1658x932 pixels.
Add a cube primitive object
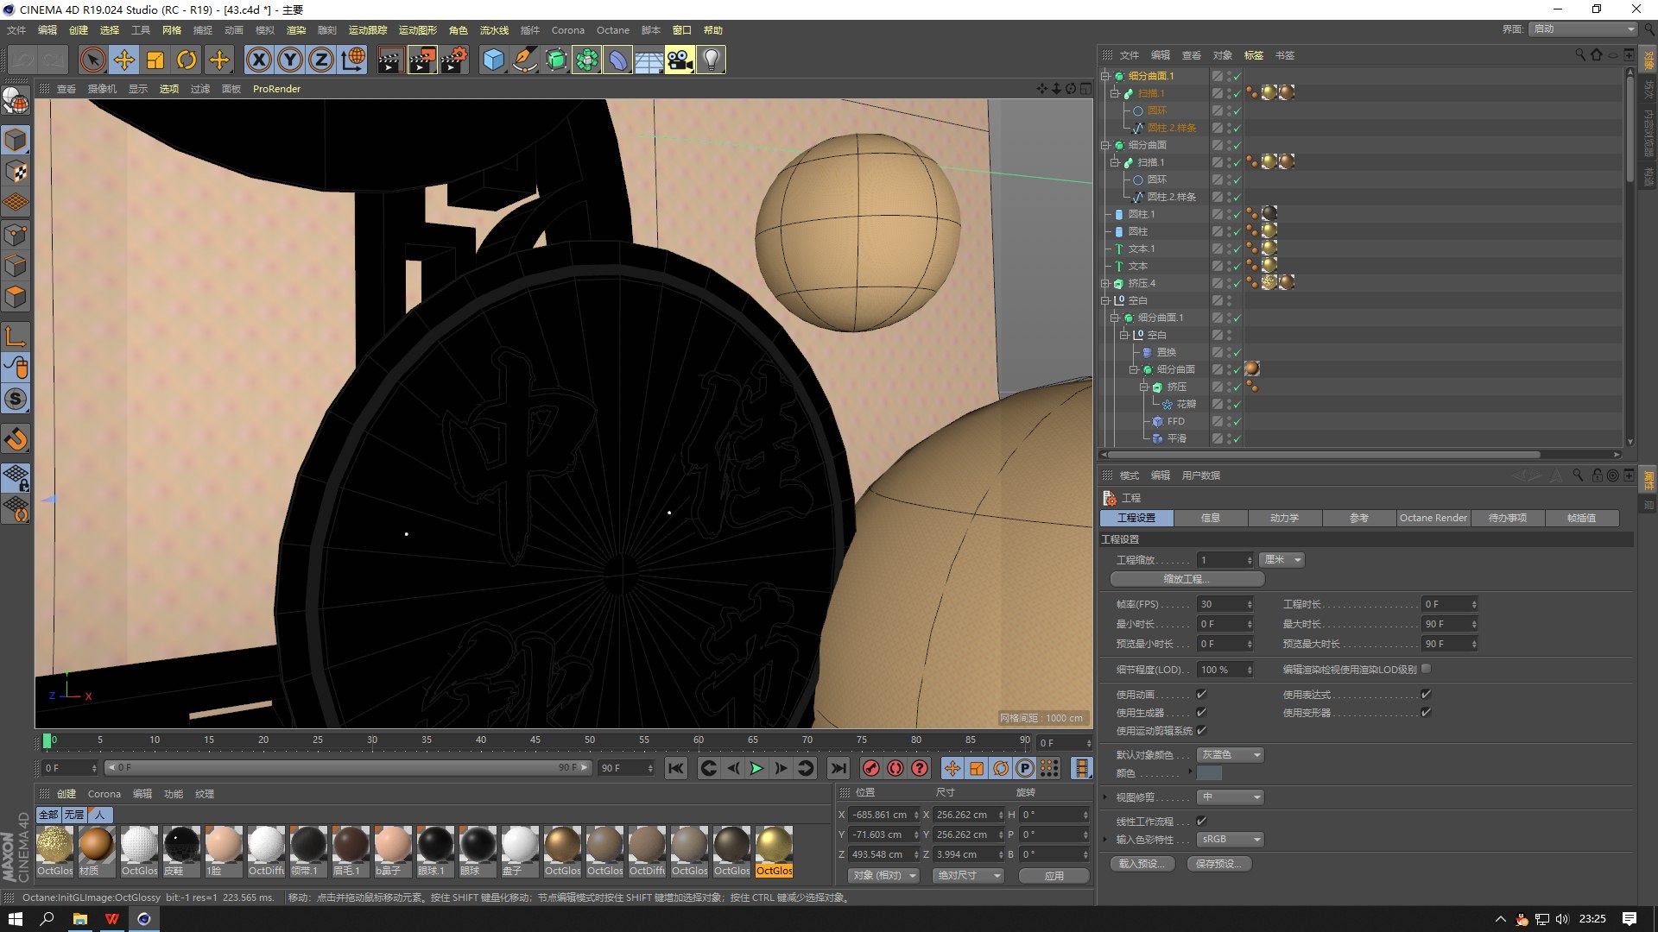493,60
